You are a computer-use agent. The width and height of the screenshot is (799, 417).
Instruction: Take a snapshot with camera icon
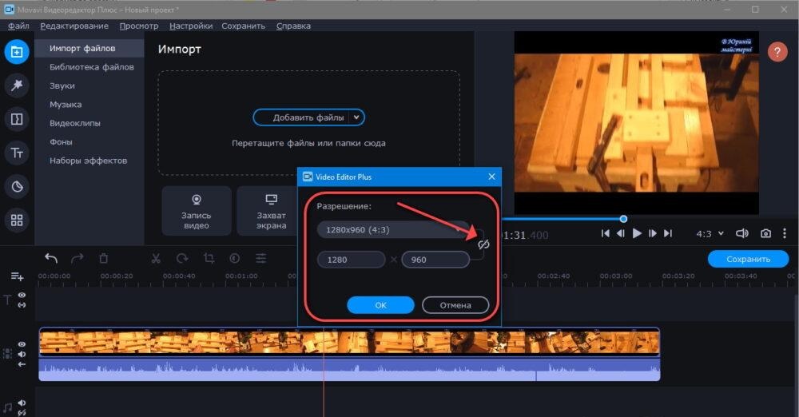(x=765, y=233)
